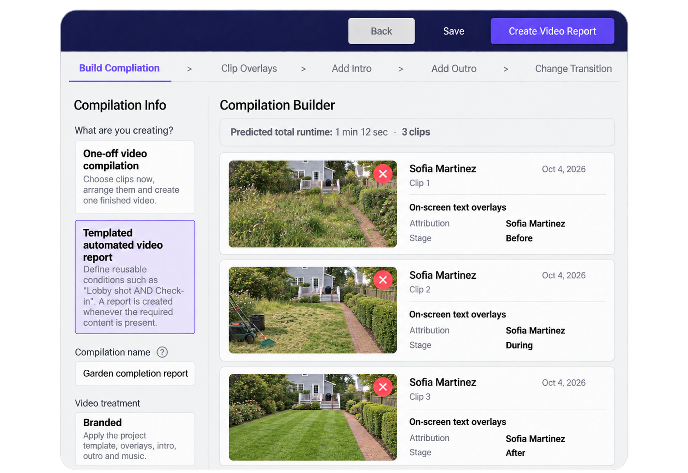The width and height of the screenshot is (688, 473).
Task: Open the lawnmower Clip 2 thumbnail
Action: (313, 310)
